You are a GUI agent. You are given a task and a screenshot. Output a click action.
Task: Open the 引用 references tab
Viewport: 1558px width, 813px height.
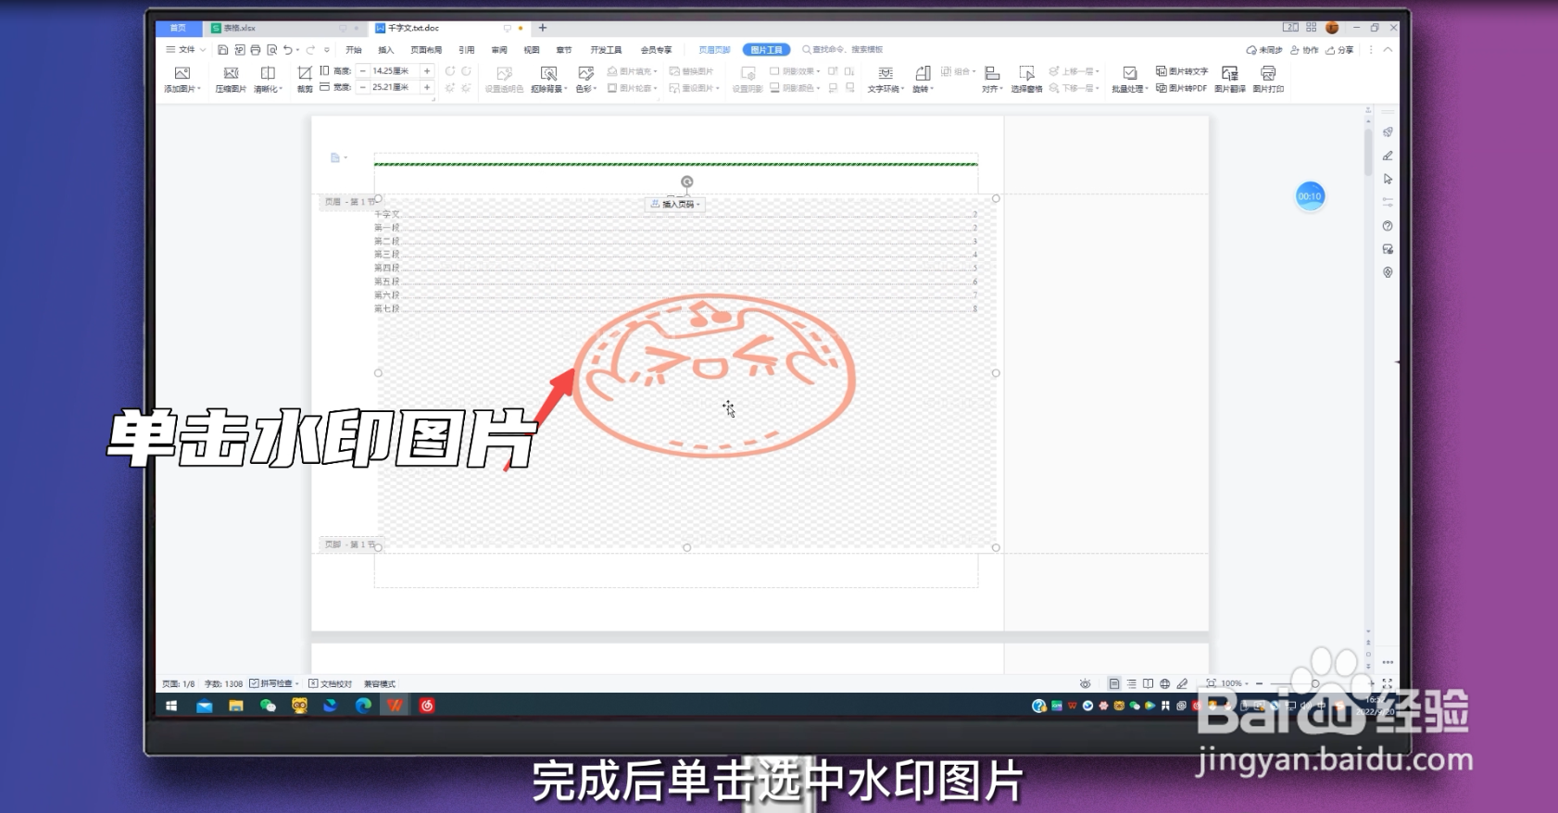[467, 50]
